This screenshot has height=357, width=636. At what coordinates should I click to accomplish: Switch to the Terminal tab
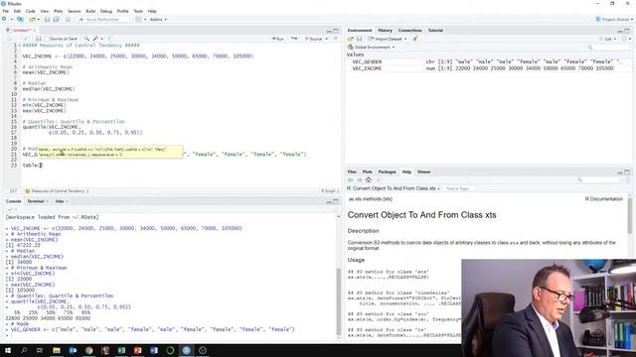[x=36, y=201]
